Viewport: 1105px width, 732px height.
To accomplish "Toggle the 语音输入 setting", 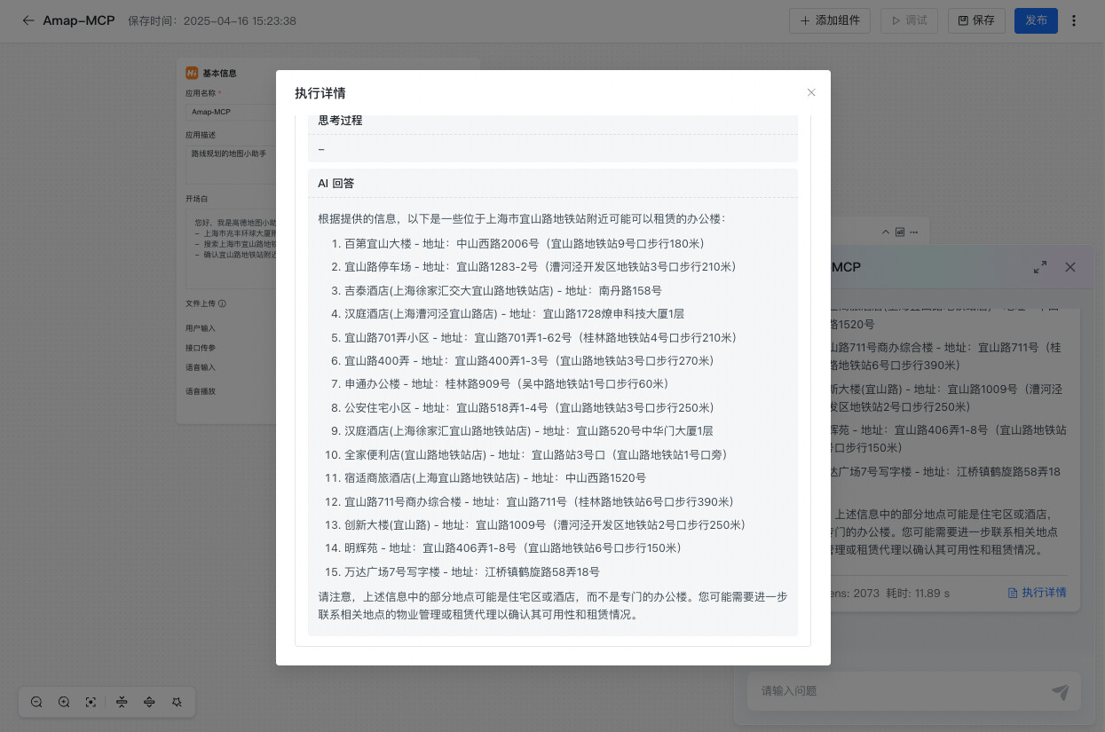I will click(x=205, y=367).
